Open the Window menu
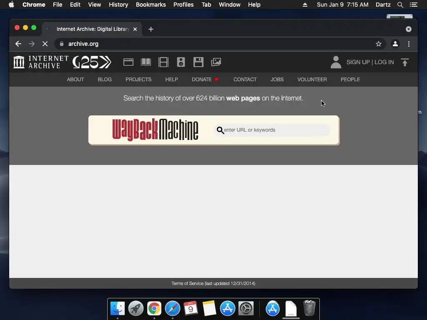 (230, 5)
